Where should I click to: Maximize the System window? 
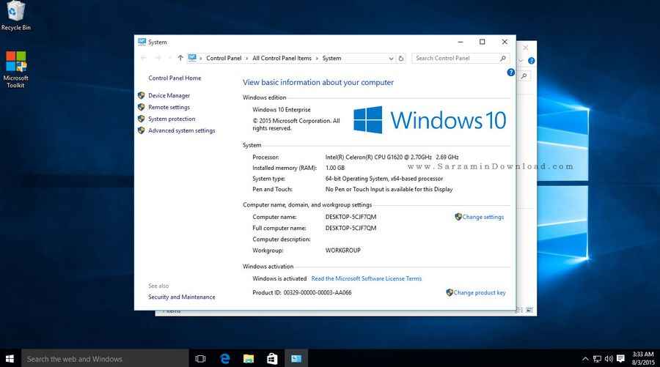[x=483, y=42]
